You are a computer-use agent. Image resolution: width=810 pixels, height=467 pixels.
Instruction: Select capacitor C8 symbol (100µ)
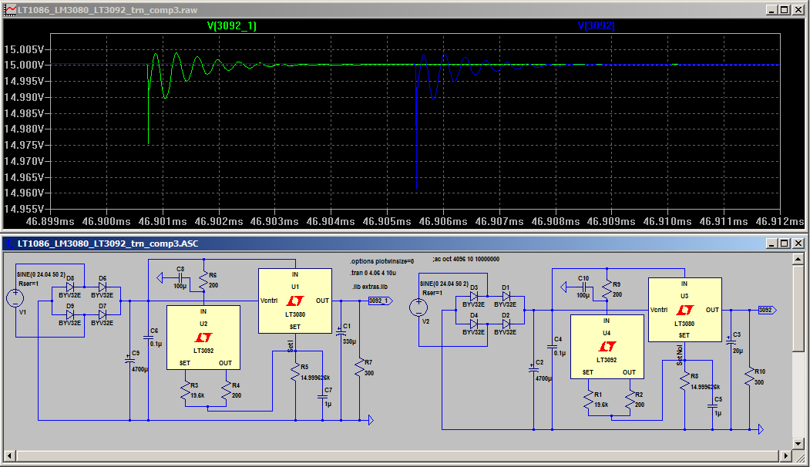click(x=180, y=278)
